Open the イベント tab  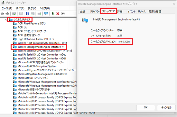pos(132,12)
